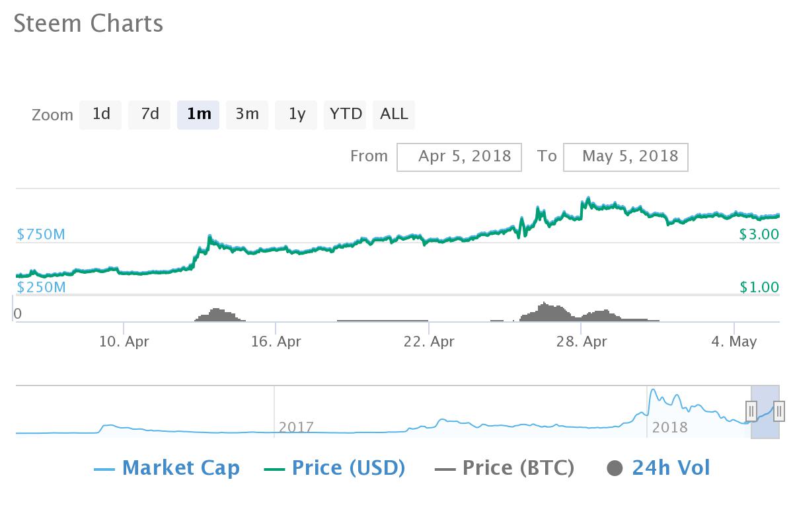Toggle the Market Cap series in the legend
The height and width of the screenshot is (529, 793).
click(x=182, y=468)
